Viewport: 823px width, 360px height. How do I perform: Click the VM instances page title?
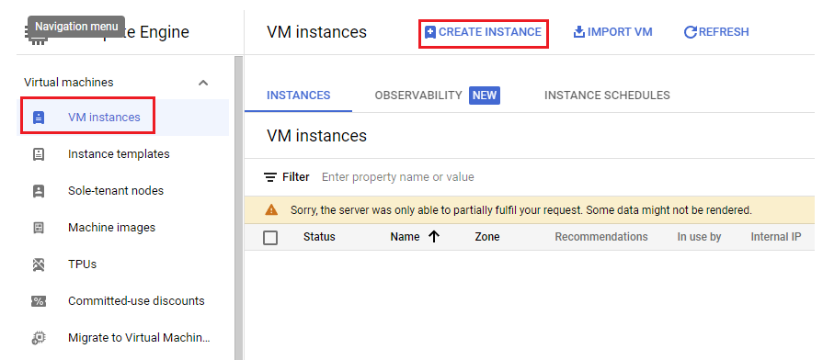316,32
